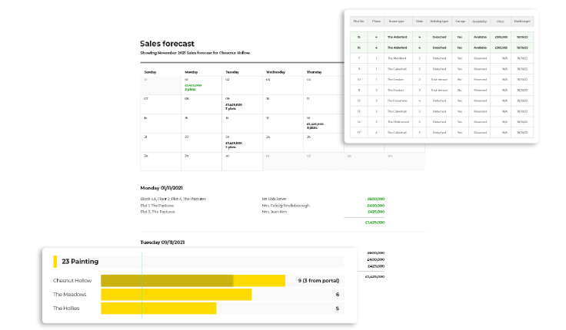Sort by the Availability column header
Image resolution: width=566 pixels, height=330 pixels.
[481, 21]
